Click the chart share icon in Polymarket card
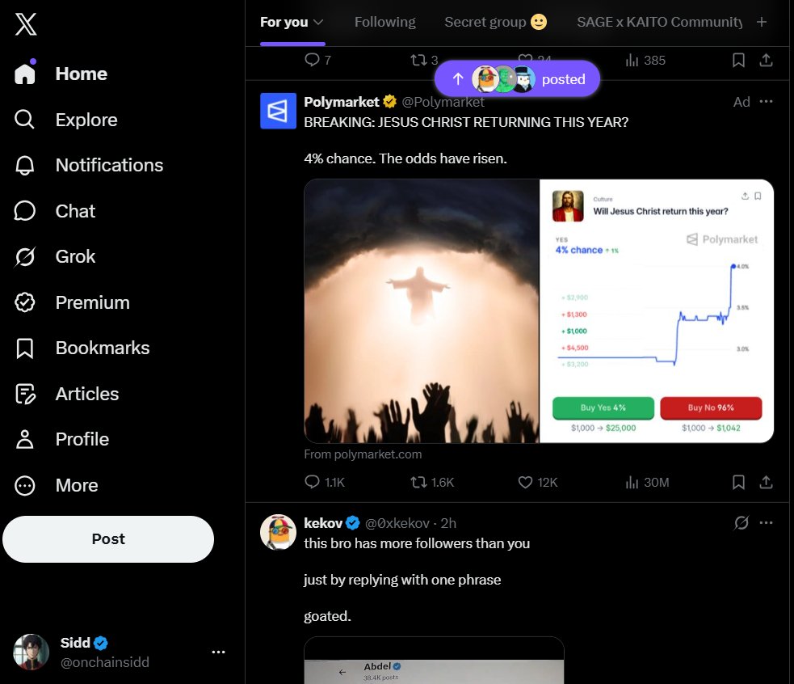Viewport: 794px width, 684px height. (x=745, y=196)
